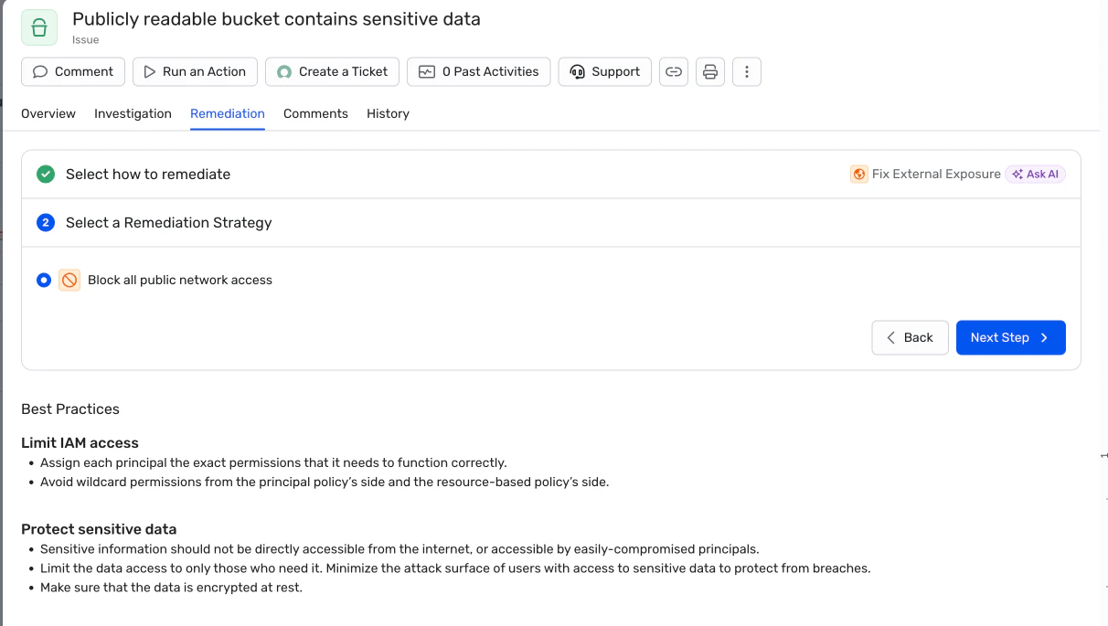Viewport: 1108px width, 626px height.
Task: Open the three-dot more options menu
Action: pos(747,71)
